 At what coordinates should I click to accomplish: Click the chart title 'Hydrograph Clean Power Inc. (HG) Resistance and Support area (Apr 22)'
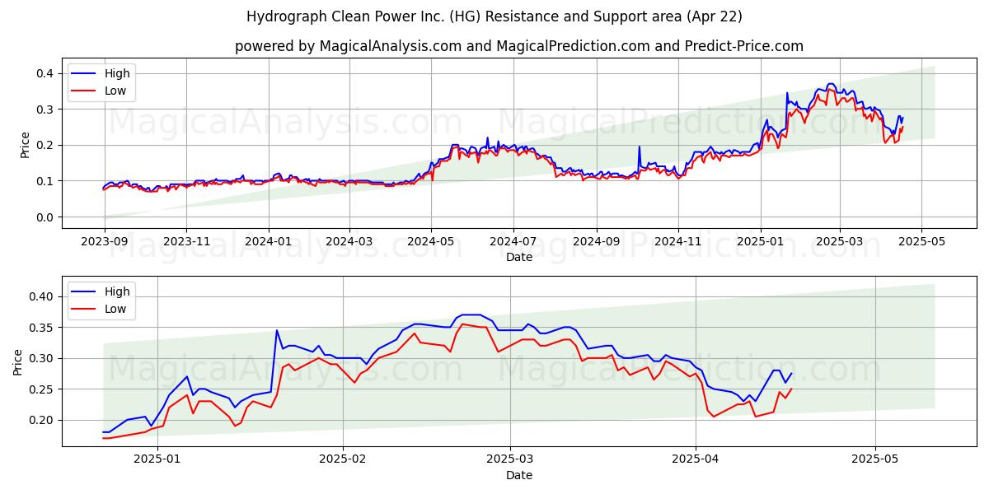pos(494,16)
